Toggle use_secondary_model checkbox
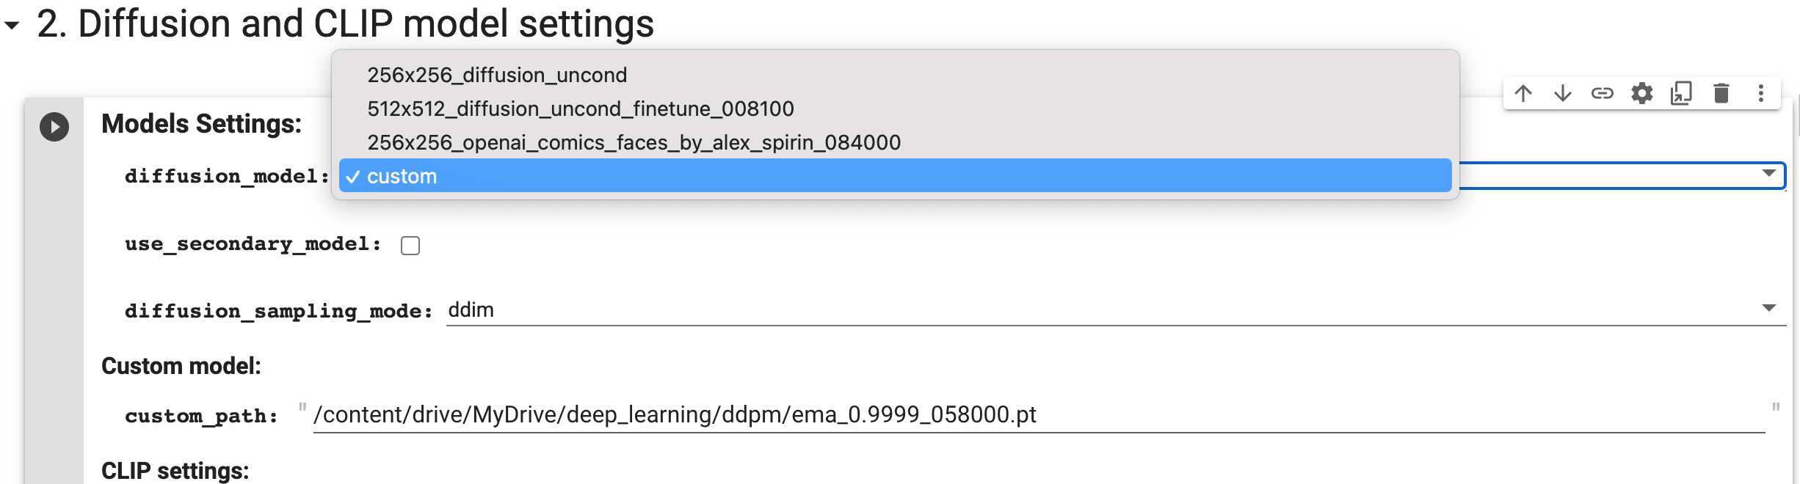Screen dimensions: 1800x484 (x=410, y=246)
